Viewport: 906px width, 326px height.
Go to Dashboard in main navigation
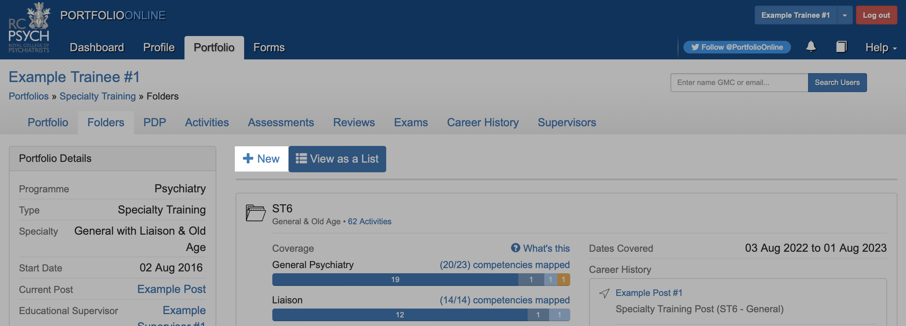pyautogui.click(x=97, y=48)
